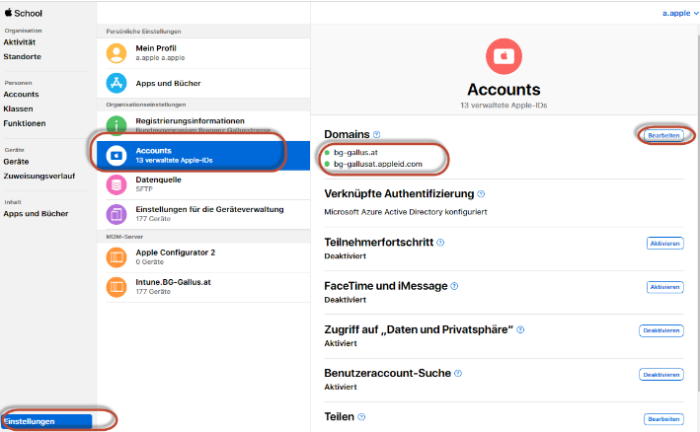
Task: Click the Accounts row icon in settings list
Action: [117, 156]
